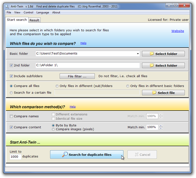Toggle Include subfolders checkbox
Viewport: 196px width, 178px height.
click(x=11, y=76)
